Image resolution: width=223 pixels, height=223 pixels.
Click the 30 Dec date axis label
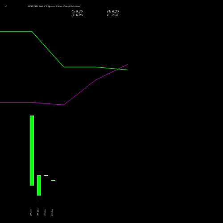point(38,212)
